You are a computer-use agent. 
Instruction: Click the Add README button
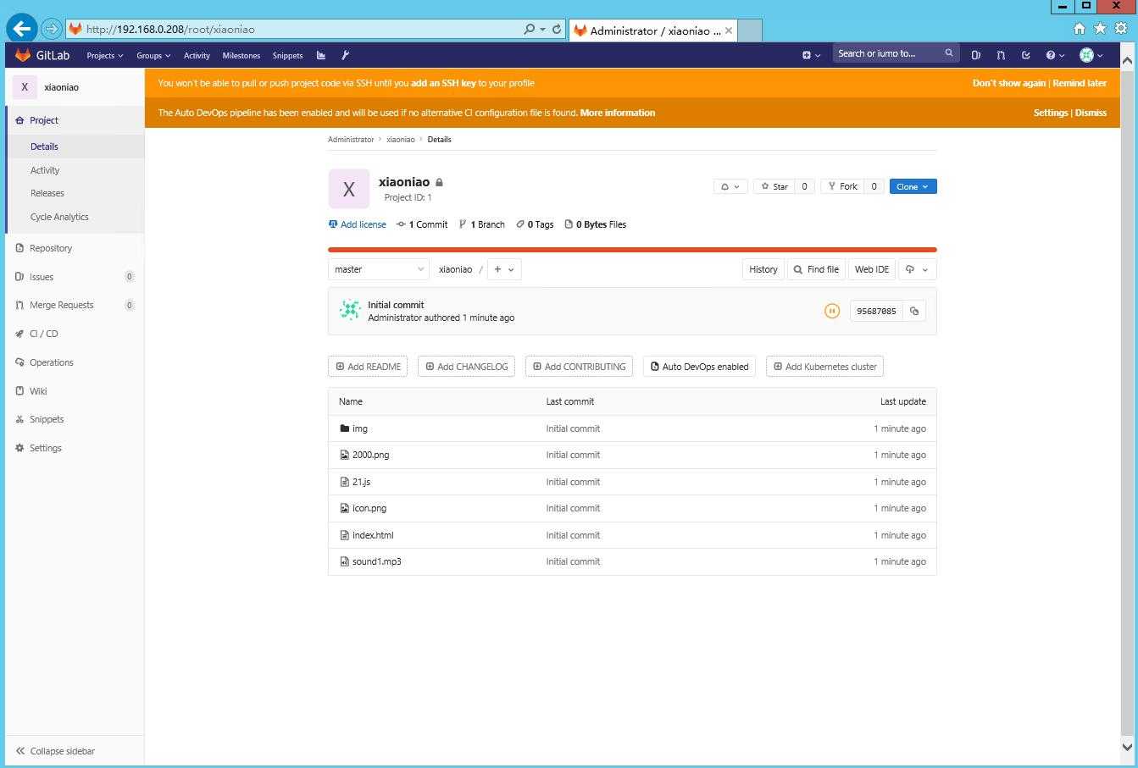tap(368, 367)
